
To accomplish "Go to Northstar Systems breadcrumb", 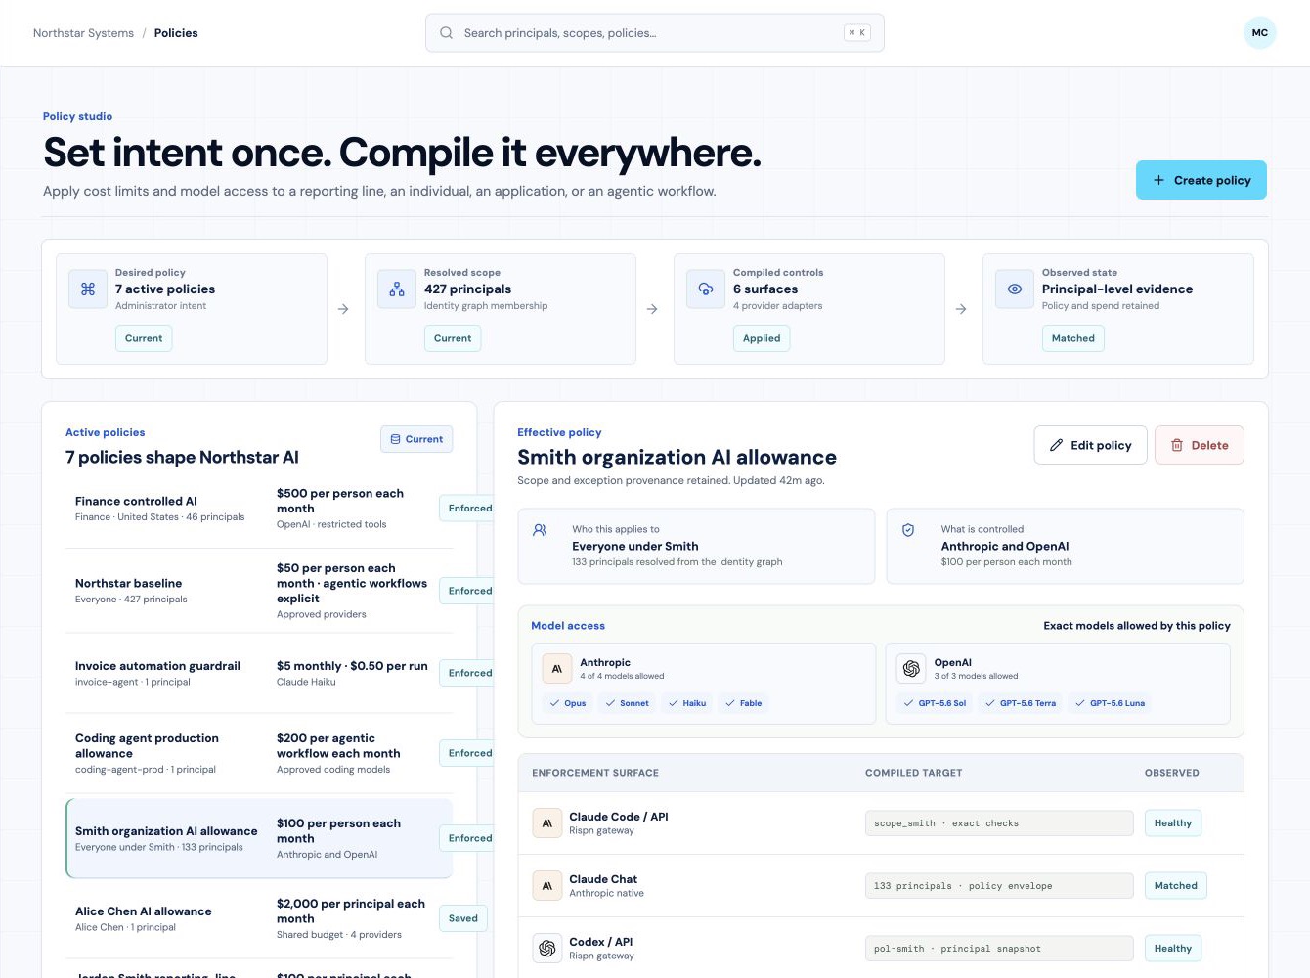I will click(x=83, y=33).
